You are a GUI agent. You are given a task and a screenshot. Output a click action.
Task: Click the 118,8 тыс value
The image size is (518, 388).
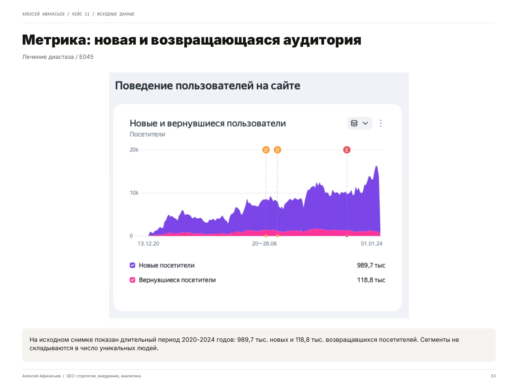click(x=371, y=280)
